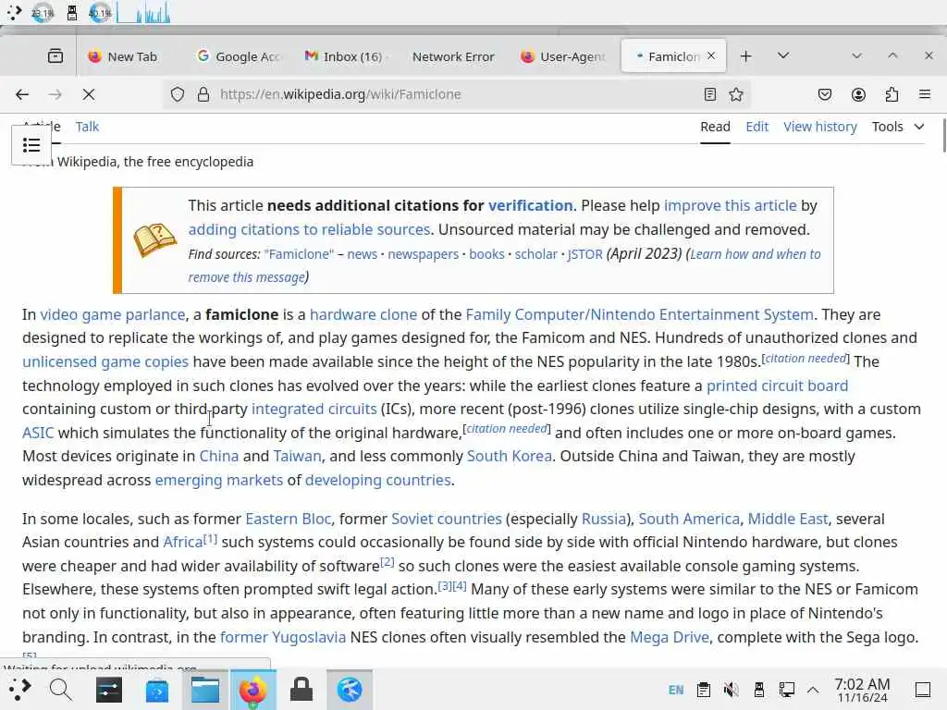Stop loading the page
947x710 pixels.
[88, 94]
